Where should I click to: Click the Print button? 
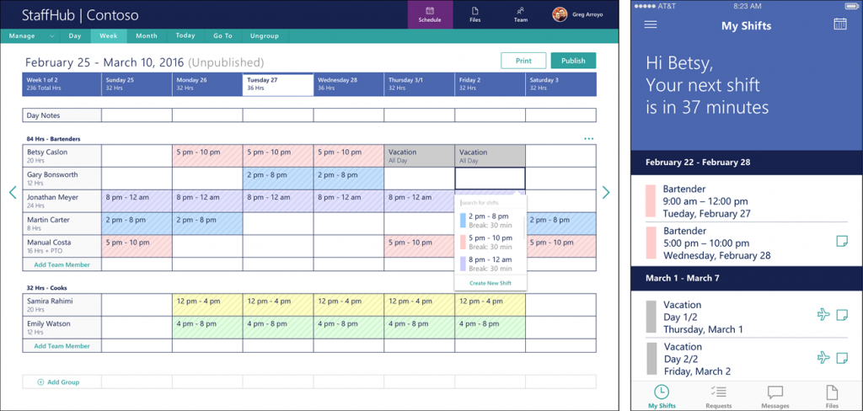click(523, 61)
